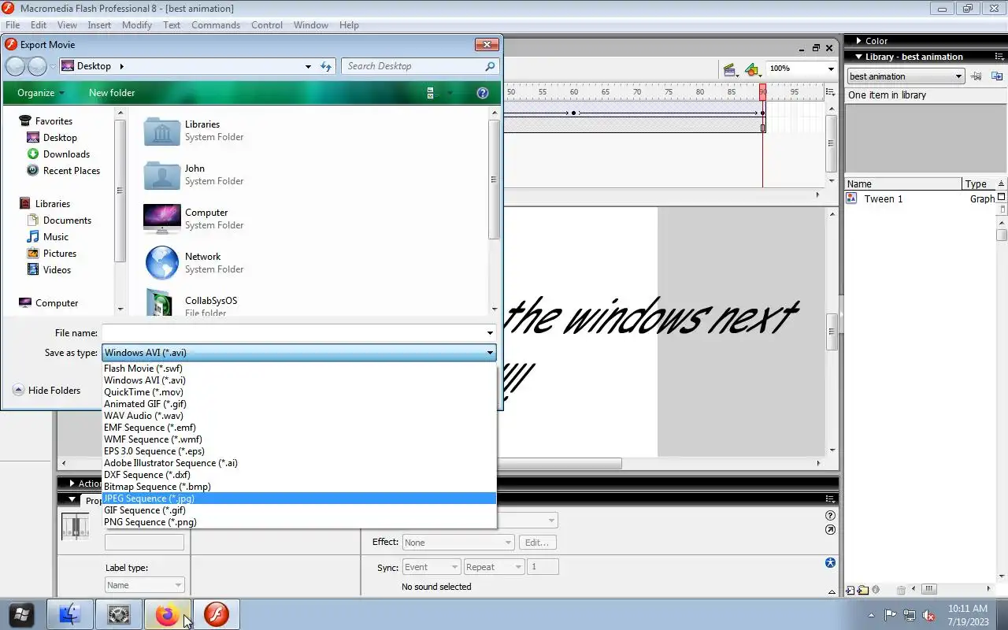Choose PNG Sequence (*.png) option

pyautogui.click(x=299, y=521)
